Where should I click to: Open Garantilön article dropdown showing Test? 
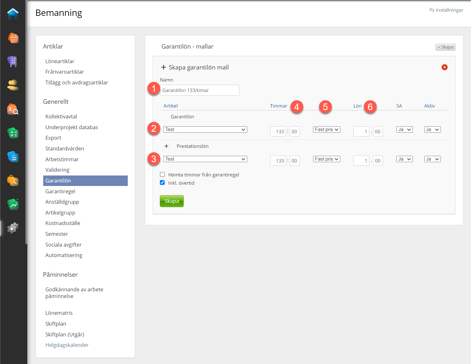click(205, 129)
